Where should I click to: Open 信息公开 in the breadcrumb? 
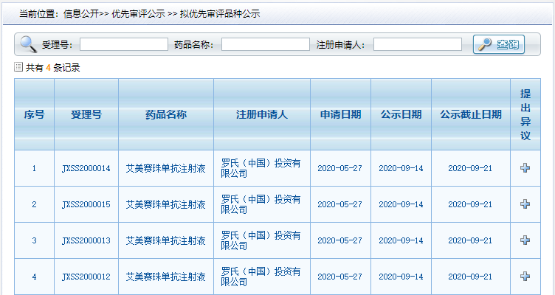coord(80,14)
